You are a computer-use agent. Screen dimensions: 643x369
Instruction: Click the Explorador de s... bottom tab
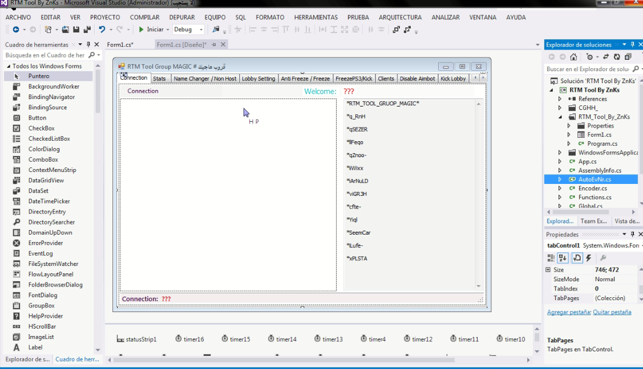27,359
